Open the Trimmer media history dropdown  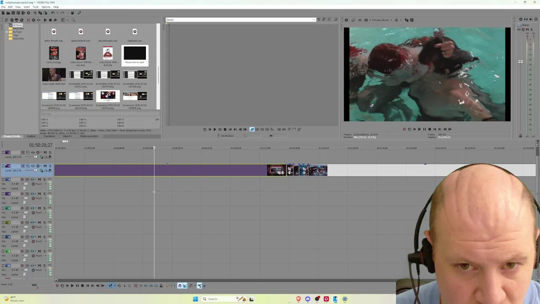(314, 20)
